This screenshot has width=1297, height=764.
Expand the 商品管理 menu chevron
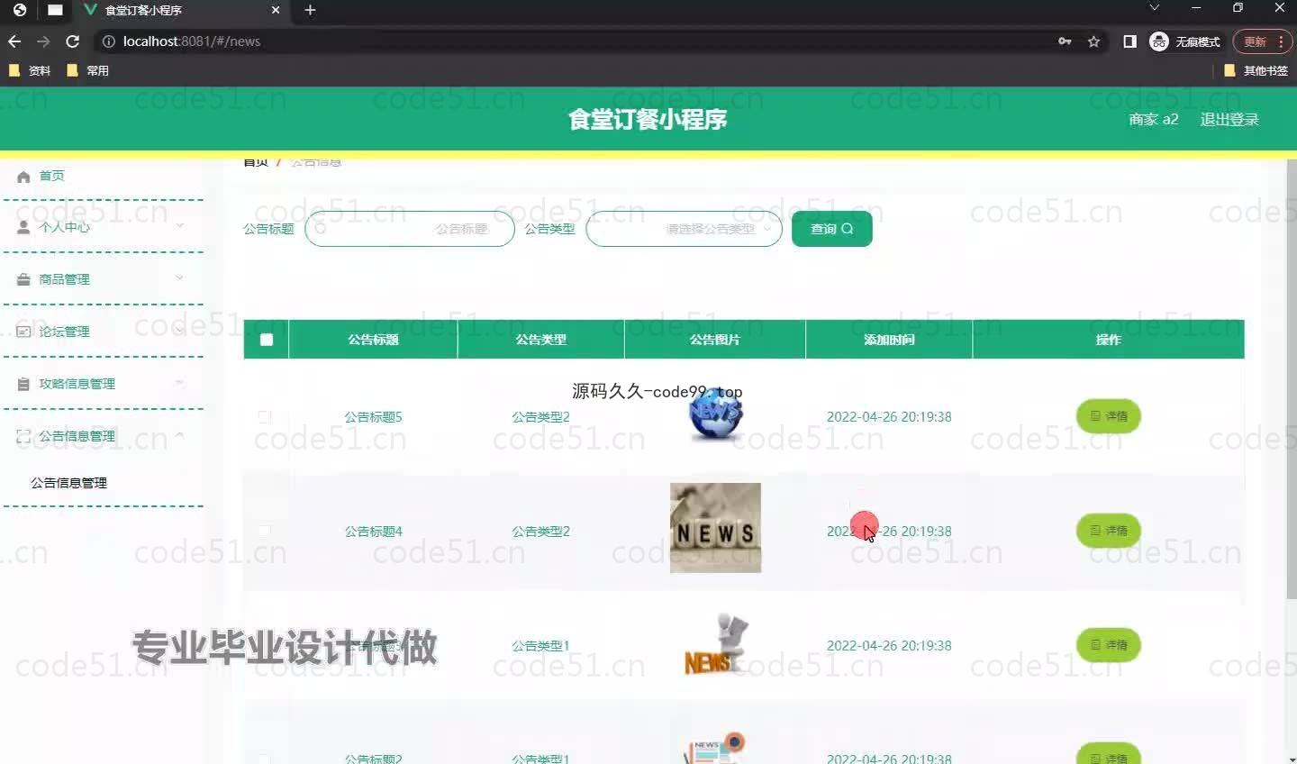(180, 277)
